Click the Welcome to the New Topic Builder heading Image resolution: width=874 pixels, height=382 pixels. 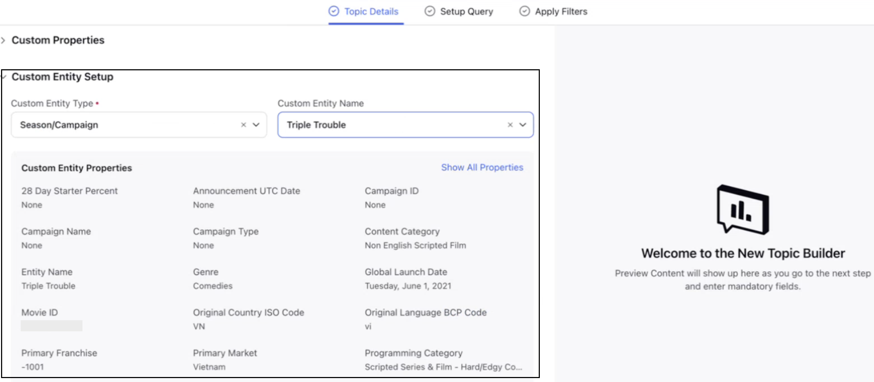[743, 253]
